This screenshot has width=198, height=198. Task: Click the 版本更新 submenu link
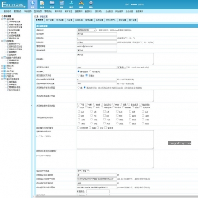(x=139, y=11)
